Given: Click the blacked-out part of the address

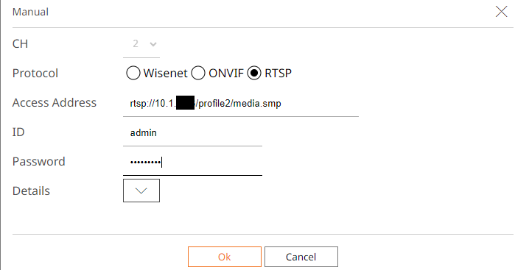Looking at the screenshot, I should [185, 103].
